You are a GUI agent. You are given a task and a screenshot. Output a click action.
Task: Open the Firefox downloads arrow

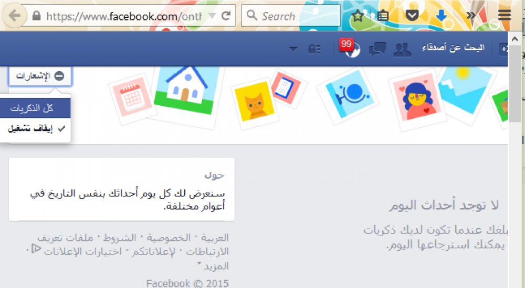pos(441,15)
